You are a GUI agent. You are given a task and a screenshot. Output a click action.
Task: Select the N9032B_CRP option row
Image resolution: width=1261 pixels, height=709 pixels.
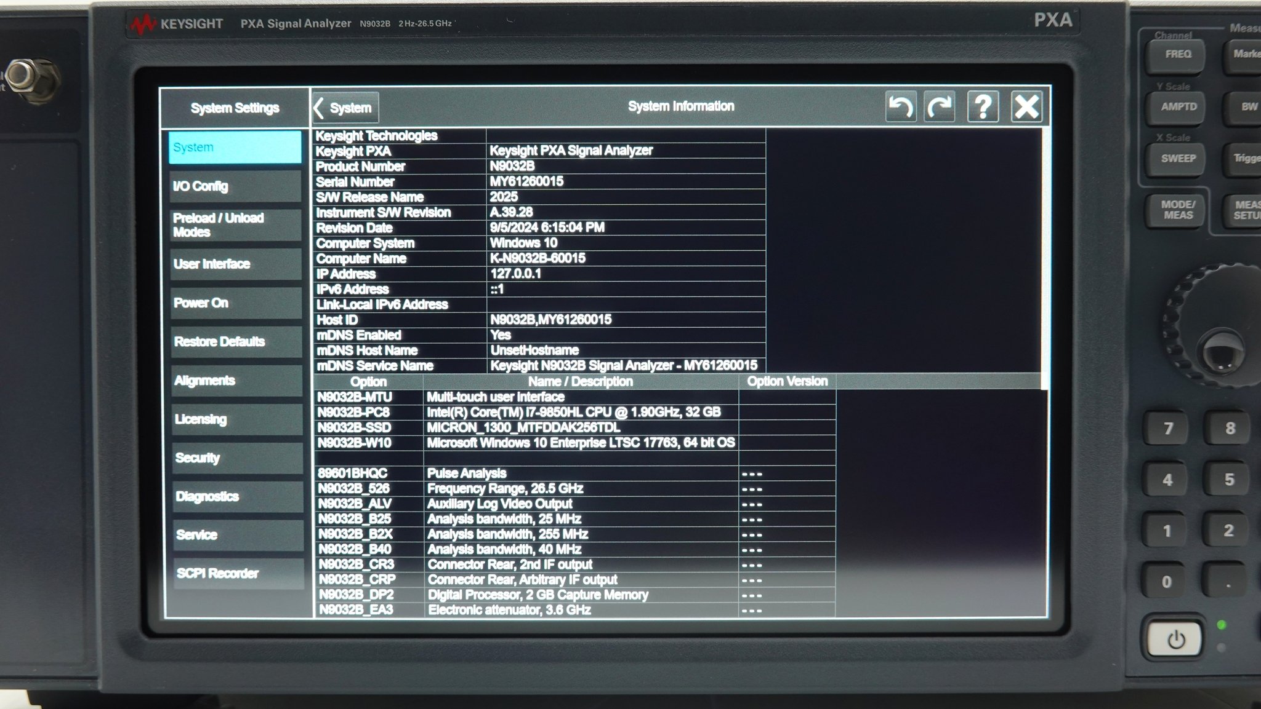click(x=574, y=580)
